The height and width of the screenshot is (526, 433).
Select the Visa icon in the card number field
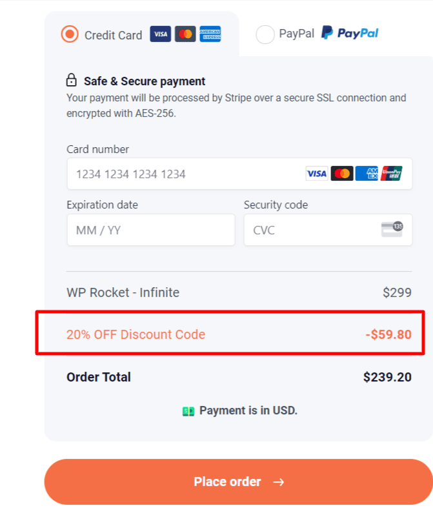coord(316,173)
